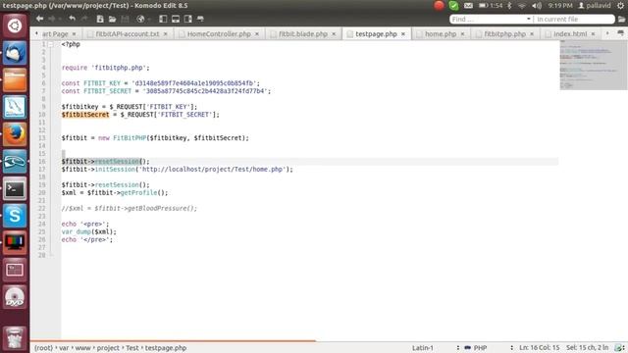628x353 pixels.
Task: Open Ubuntu Dash home launcher icon
Action: (x=15, y=25)
